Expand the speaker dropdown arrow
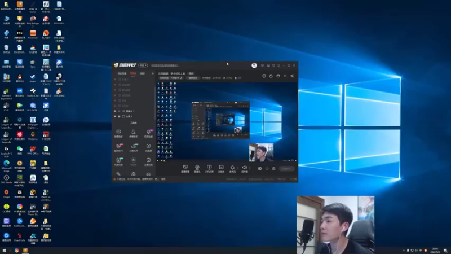 [249, 168]
